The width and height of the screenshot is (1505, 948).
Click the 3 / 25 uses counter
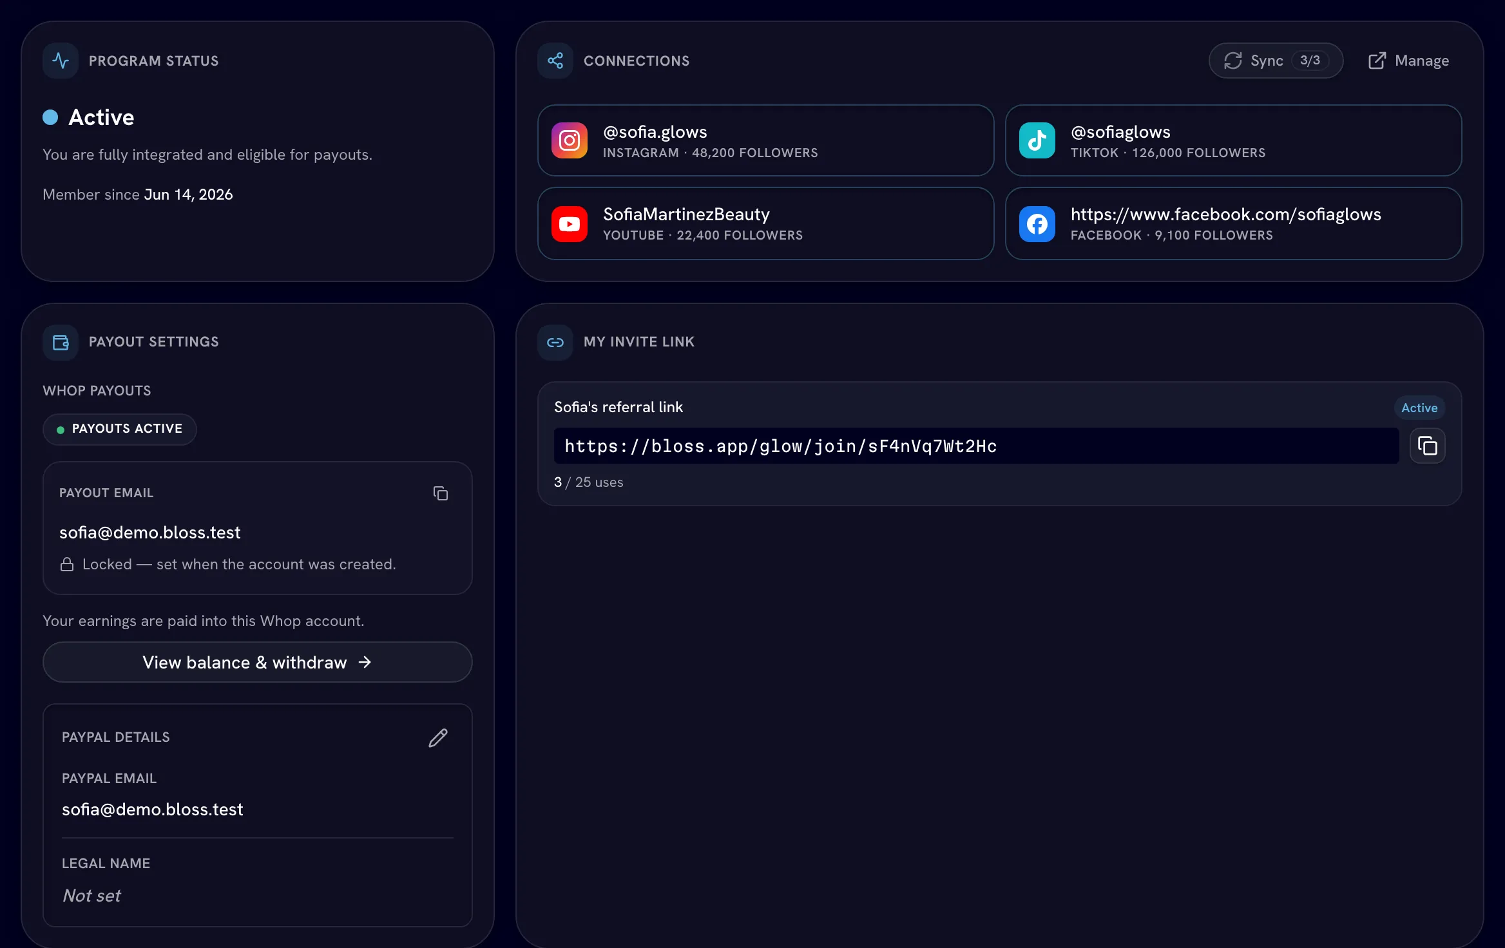(x=588, y=482)
